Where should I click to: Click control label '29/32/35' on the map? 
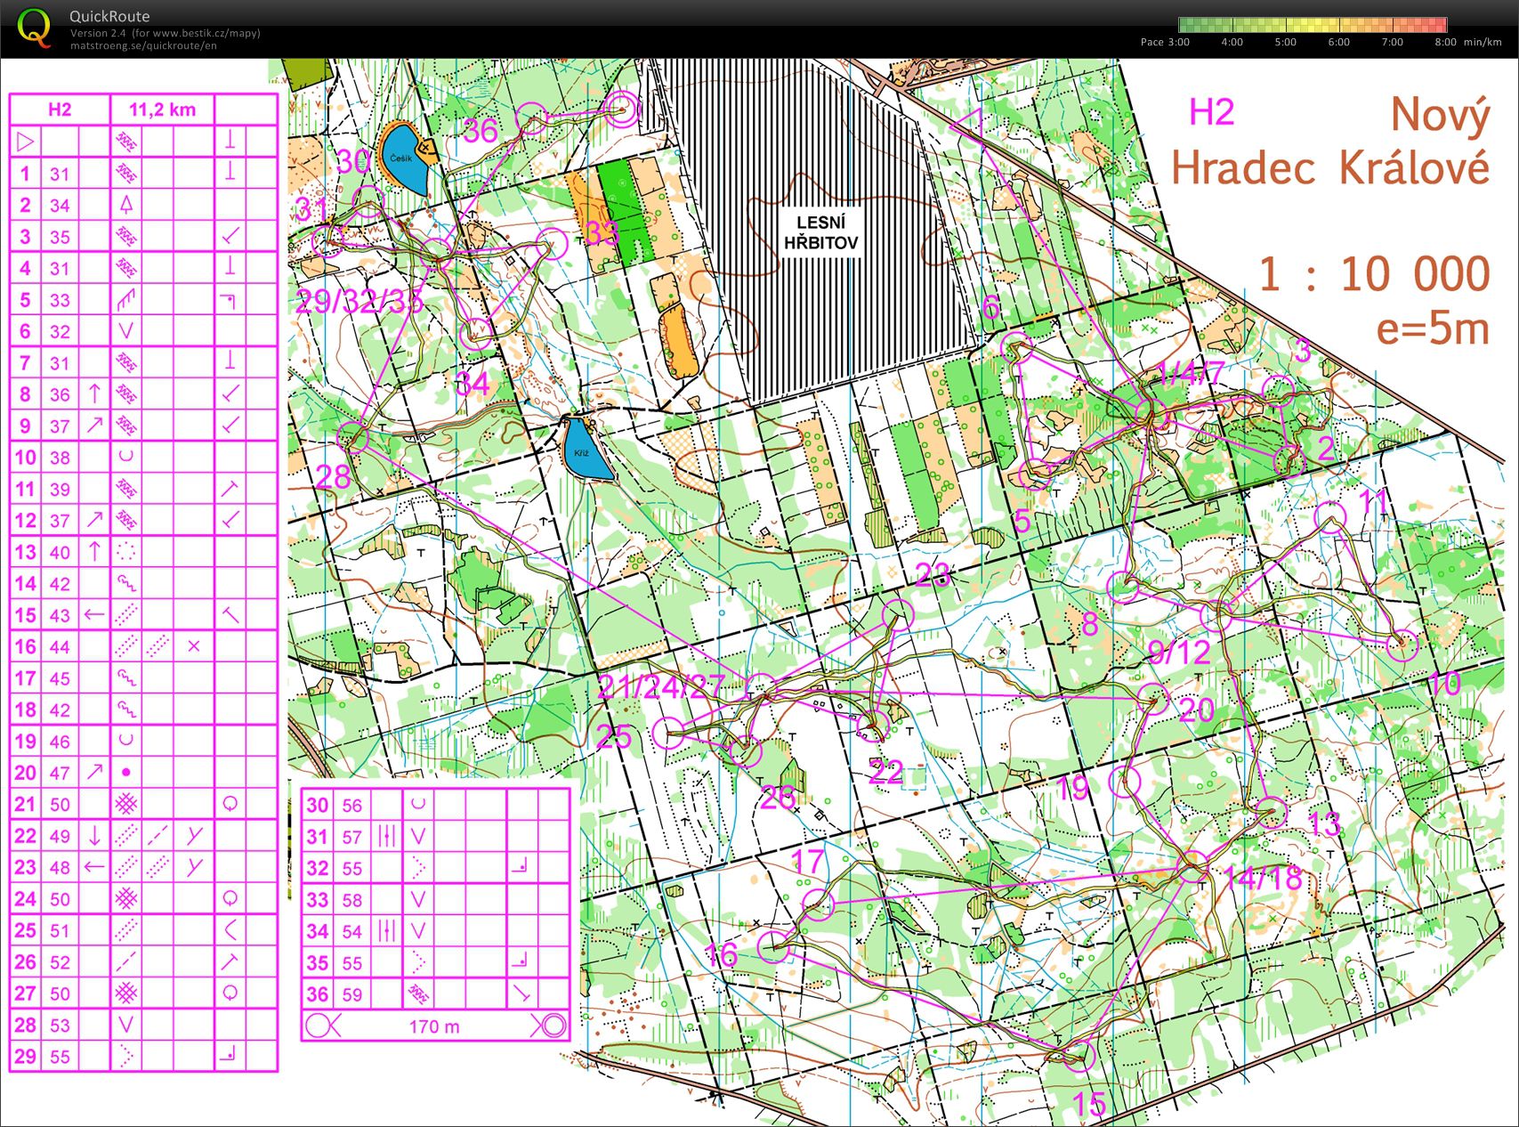point(360,302)
